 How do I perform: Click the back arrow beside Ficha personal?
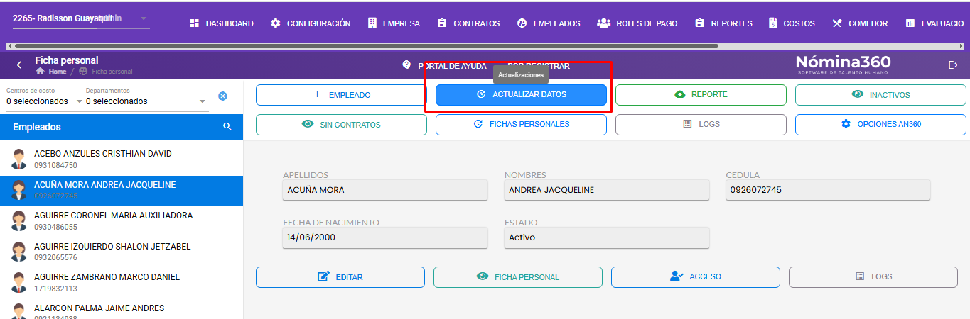click(20, 65)
